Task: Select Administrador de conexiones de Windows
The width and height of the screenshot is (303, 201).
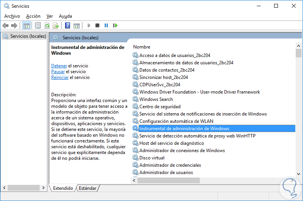Action: (182, 150)
